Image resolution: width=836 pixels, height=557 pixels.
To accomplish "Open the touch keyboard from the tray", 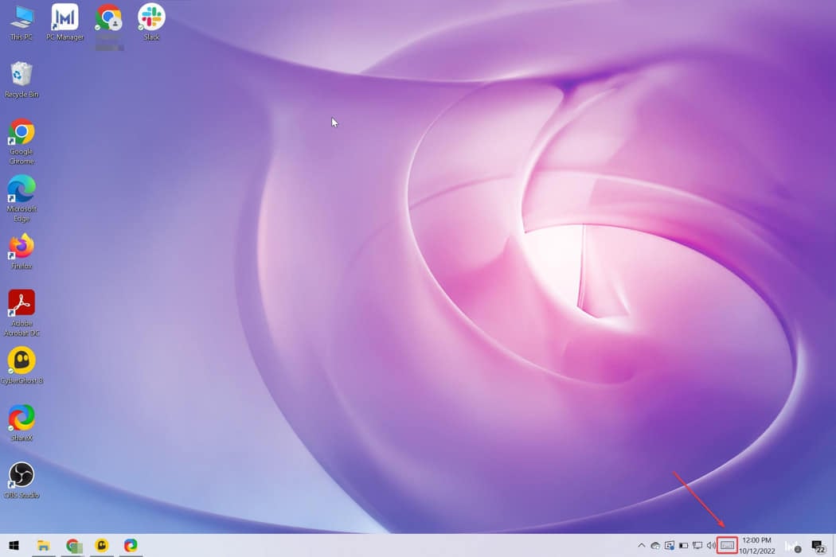I will (727, 546).
